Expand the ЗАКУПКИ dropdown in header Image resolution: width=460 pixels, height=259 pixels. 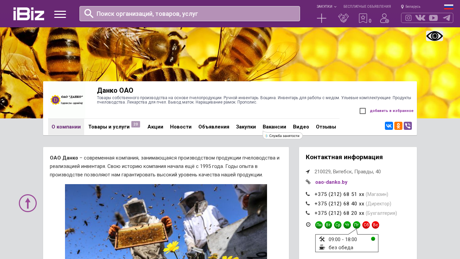[326, 6]
